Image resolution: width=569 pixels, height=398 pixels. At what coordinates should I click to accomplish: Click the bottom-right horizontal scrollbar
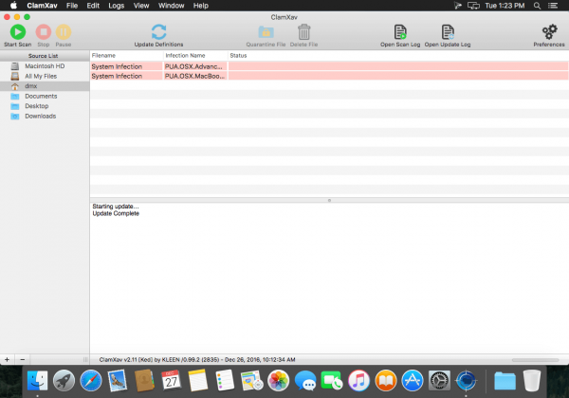(x=535, y=360)
